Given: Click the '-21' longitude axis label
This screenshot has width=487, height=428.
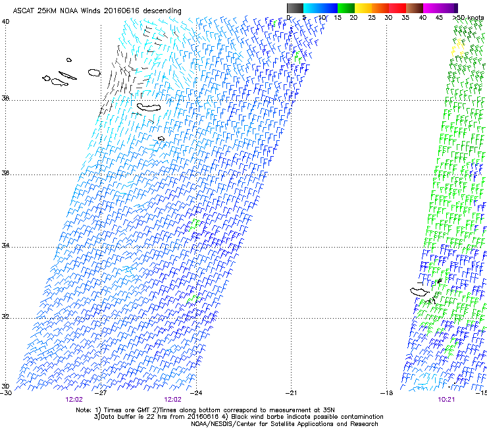Looking at the screenshot, I should tap(292, 393).
